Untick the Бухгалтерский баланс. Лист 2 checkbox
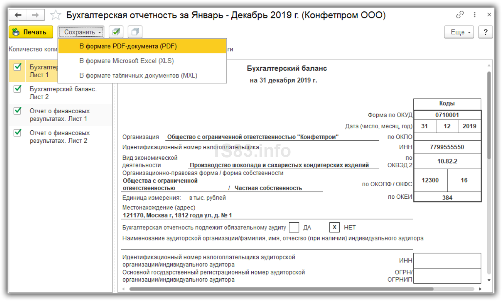The width and height of the screenshot is (502, 301). 17,89
